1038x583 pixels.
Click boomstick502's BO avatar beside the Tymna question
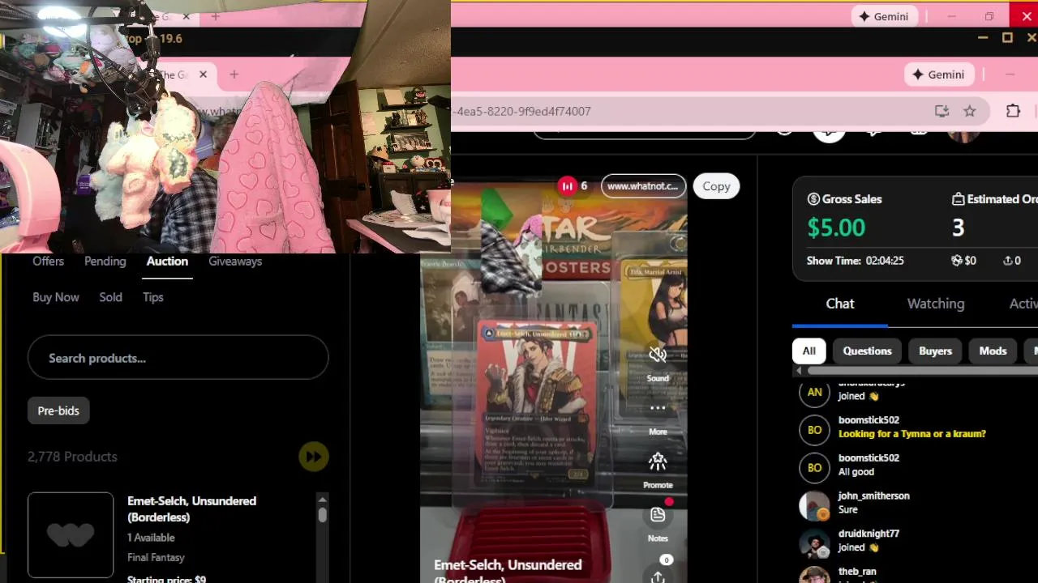tap(814, 430)
